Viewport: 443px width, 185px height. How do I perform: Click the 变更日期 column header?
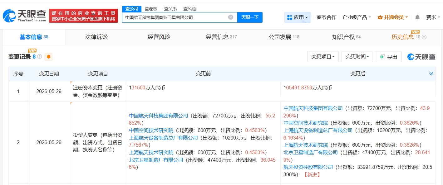pyautogui.click(x=49, y=74)
